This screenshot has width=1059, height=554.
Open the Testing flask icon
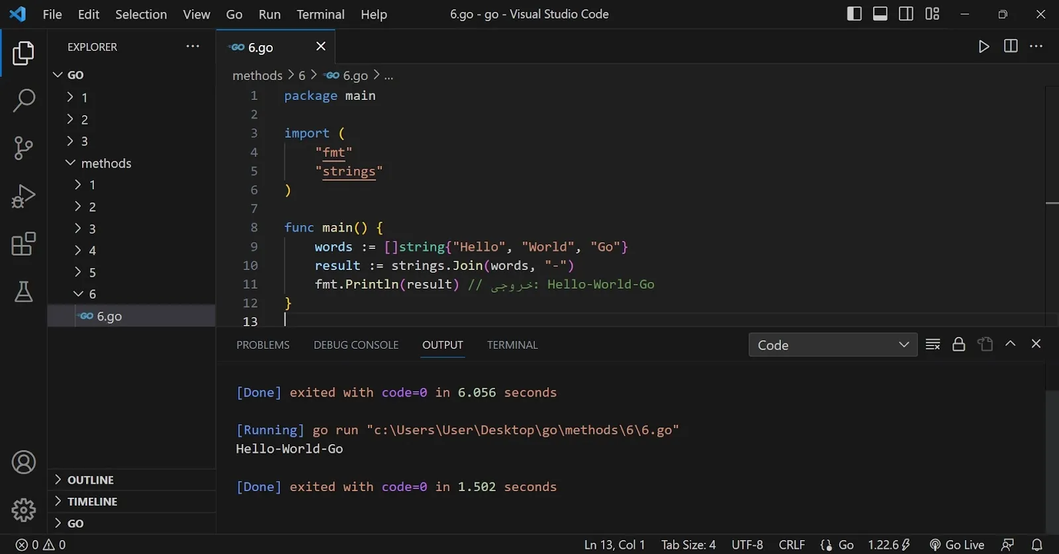(x=23, y=291)
